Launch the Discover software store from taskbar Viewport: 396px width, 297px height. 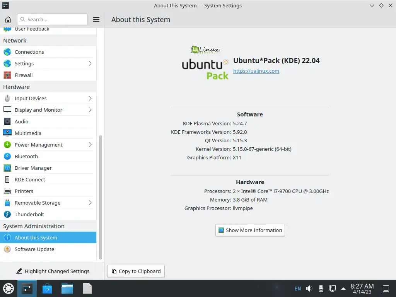coord(47,288)
